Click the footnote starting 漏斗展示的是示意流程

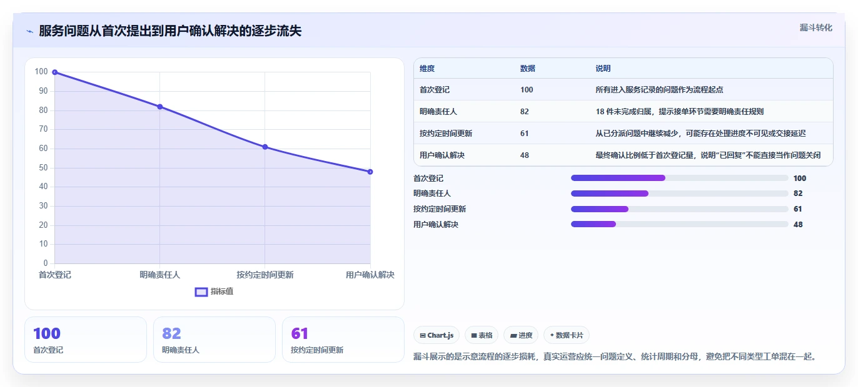click(x=615, y=357)
